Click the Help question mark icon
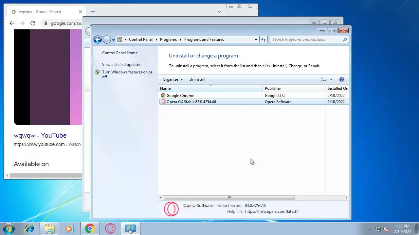 (342, 79)
